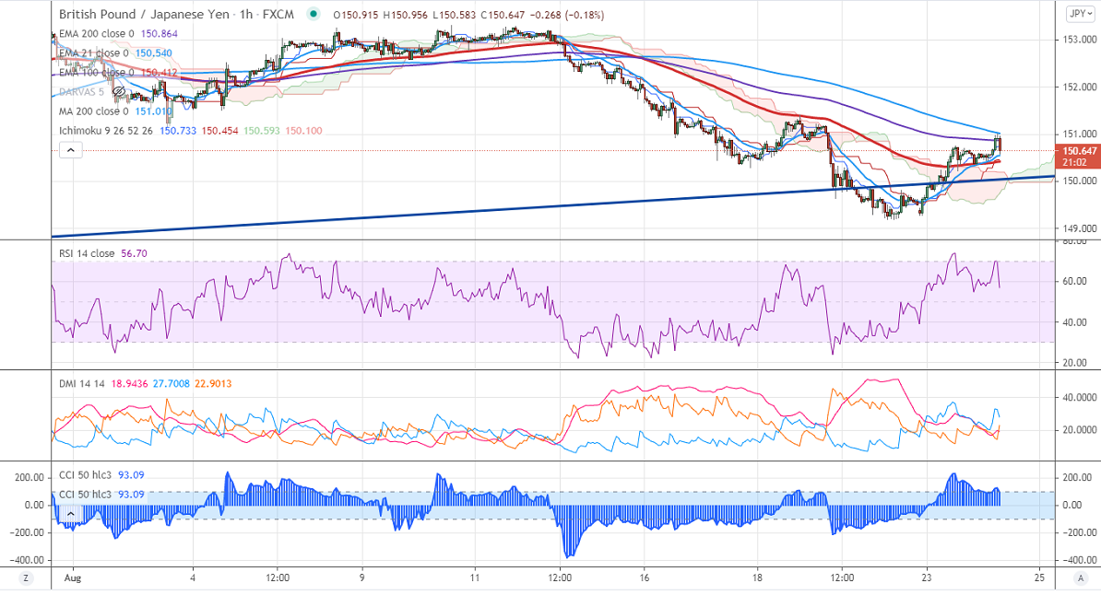
Task: Click the RSI value 56.70
Action: (134, 253)
